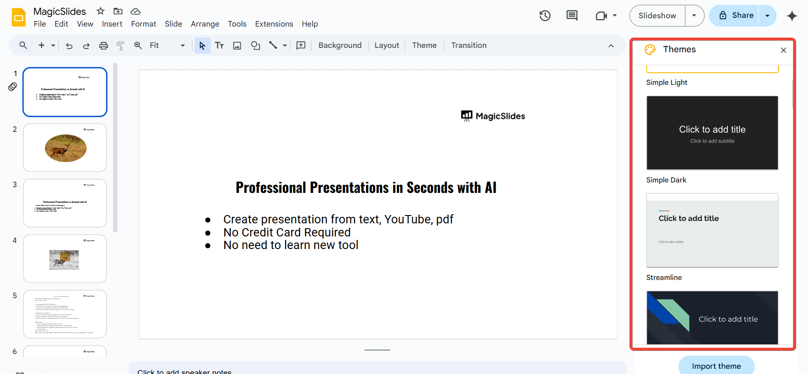Image resolution: width=808 pixels, height=374 pixels.
Task: Select slide 4 thumbnail
Action: (x=65, y=259)
